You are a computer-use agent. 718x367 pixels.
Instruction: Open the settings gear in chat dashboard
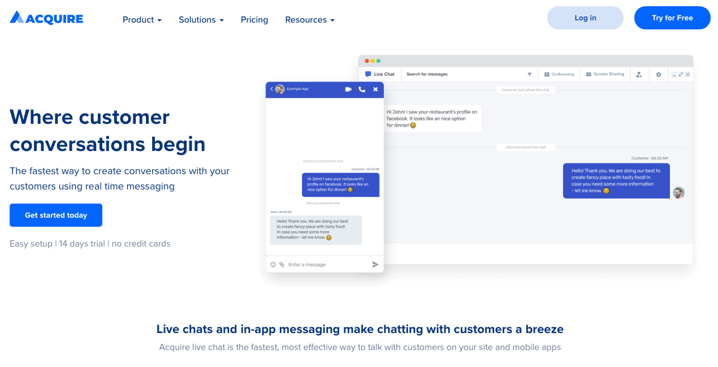[x=659, y=74]
